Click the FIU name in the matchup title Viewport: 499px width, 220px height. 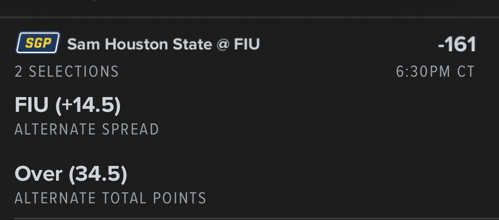246,44
